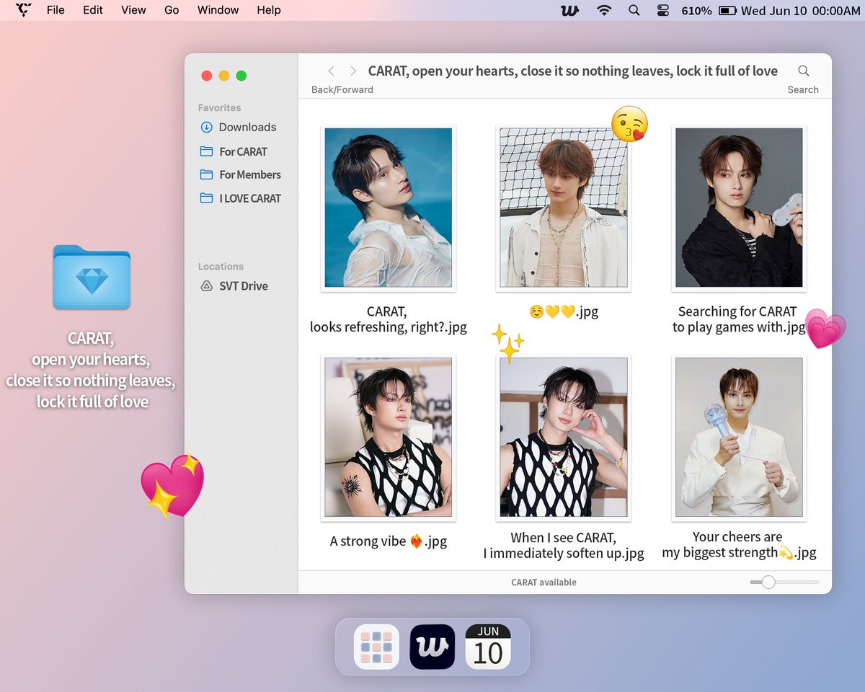The height and width of the screenshot is (692, 865).
Task: Click the kissing face emoji sticker
Action: pos(629,124)
